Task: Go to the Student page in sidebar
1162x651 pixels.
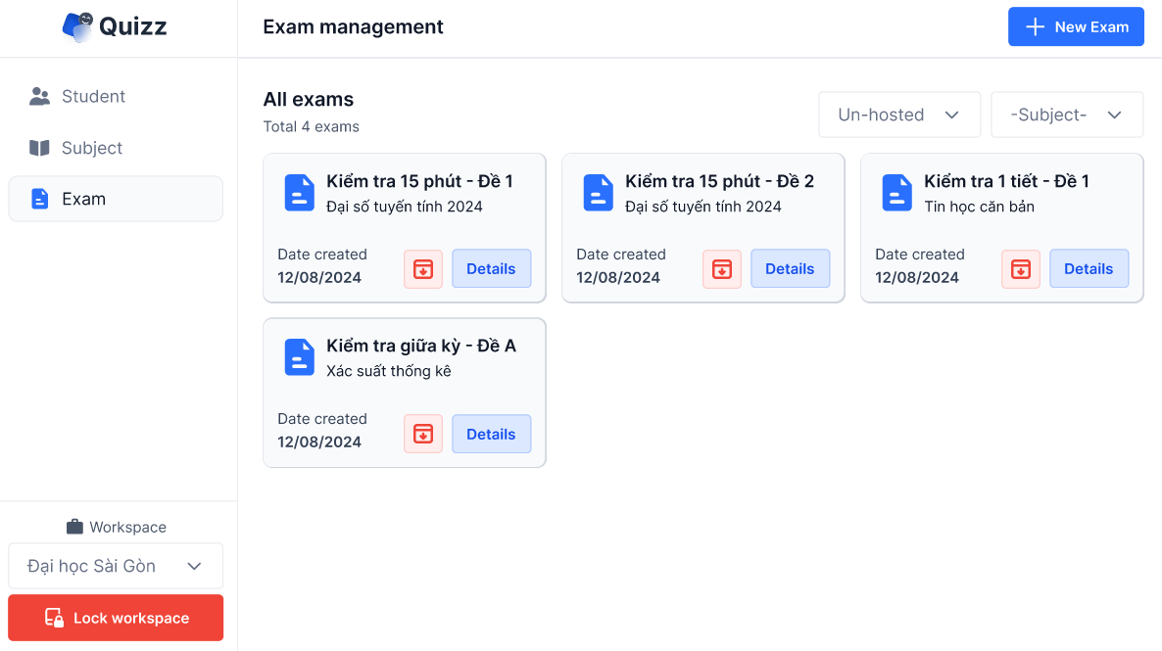Action: pos(93,96)
